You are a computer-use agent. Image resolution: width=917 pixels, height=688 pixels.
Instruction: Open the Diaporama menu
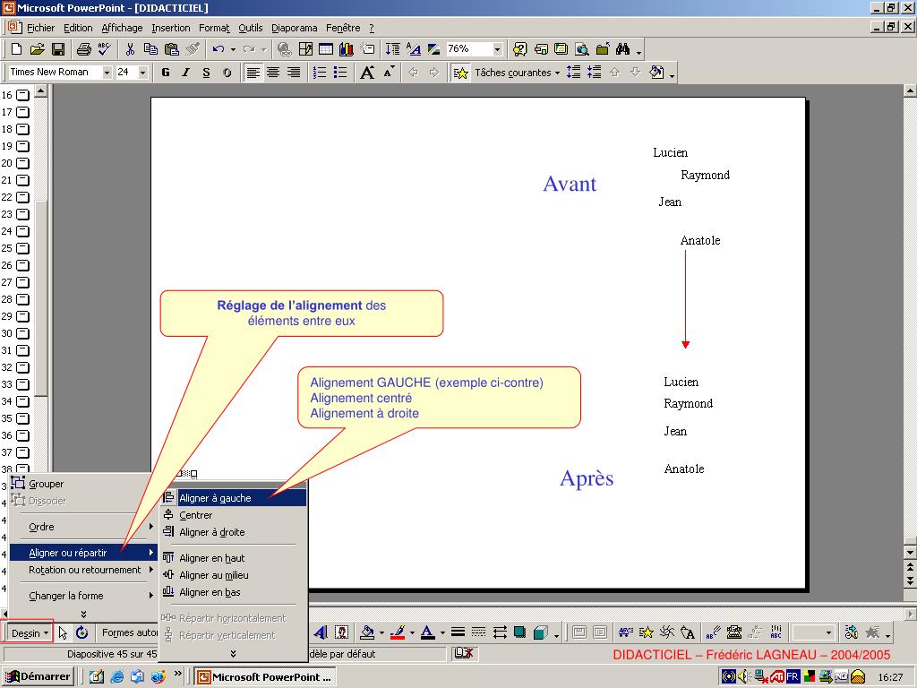pyautogui.click(x=294, y=28)
